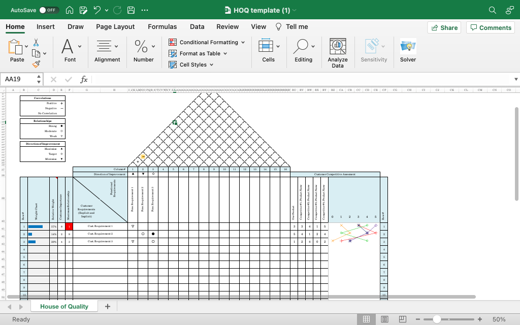Click the Home icon in title bar

point(70,10)
